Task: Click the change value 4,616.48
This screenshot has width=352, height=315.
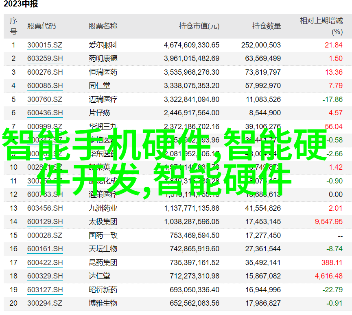Action: click(x=329, y=276)
